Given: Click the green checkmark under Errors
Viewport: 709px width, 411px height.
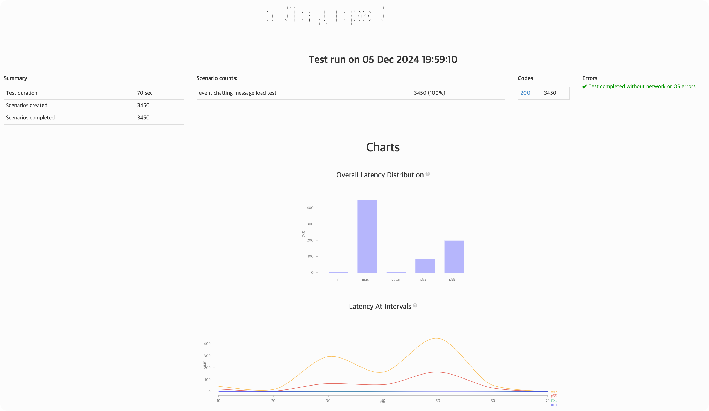Looking at the screenshot, I should (x=584, y=87).
